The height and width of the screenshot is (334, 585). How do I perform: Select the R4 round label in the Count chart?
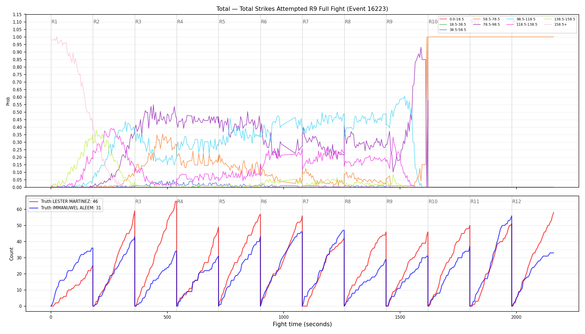[x=180, y=202]
